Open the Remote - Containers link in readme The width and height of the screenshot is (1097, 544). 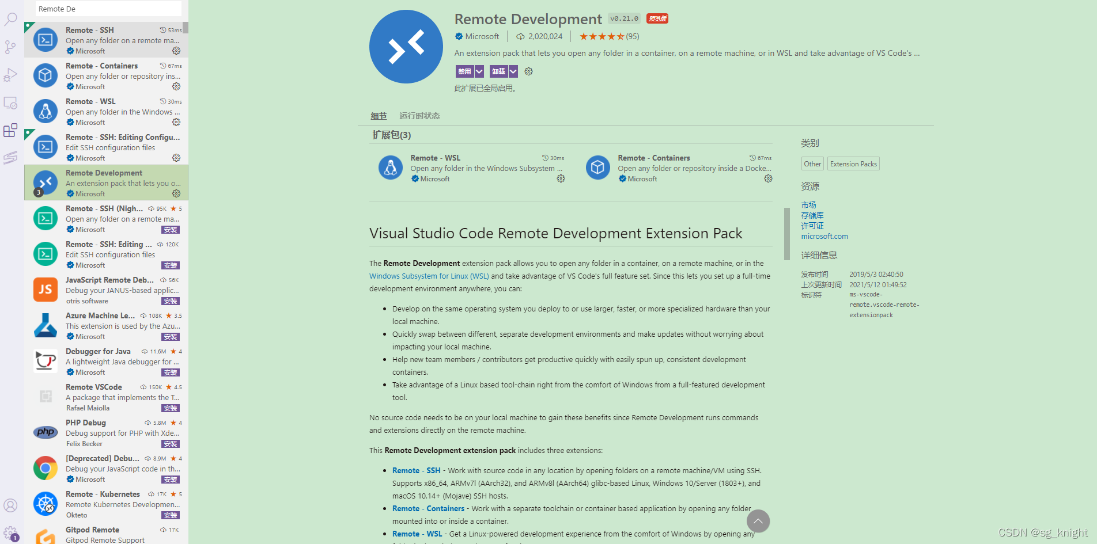[428, 508]
